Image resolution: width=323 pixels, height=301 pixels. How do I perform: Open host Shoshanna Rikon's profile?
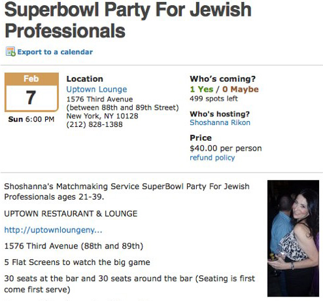(x=220, y=122)
